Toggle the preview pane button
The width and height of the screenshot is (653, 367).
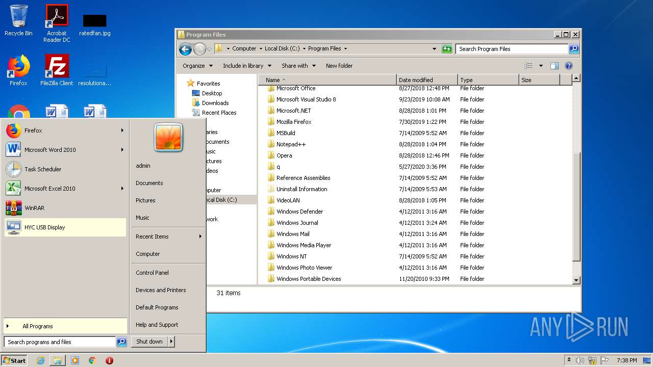pyautogui.click(x=555, y=66)
